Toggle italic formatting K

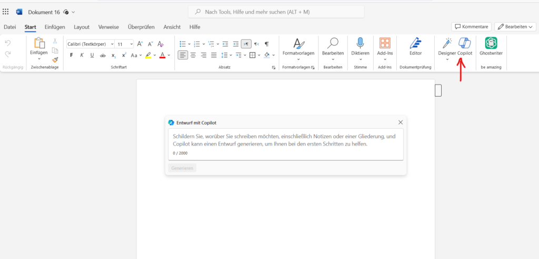(x=82, y=55)
